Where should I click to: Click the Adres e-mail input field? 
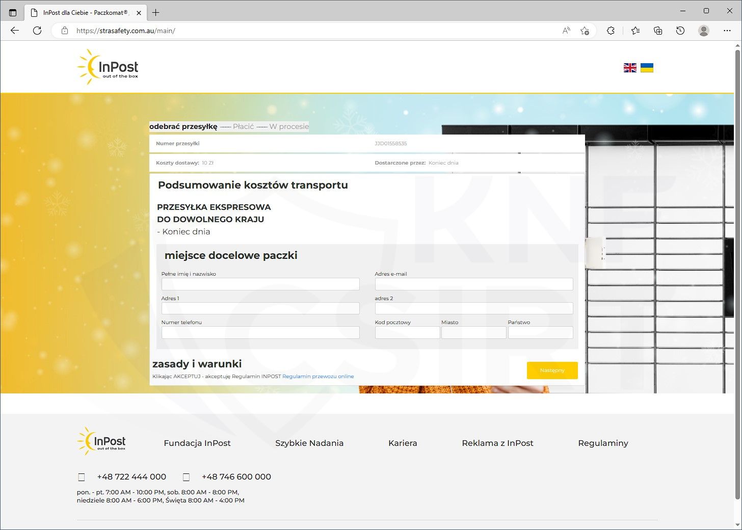(473, 284)
